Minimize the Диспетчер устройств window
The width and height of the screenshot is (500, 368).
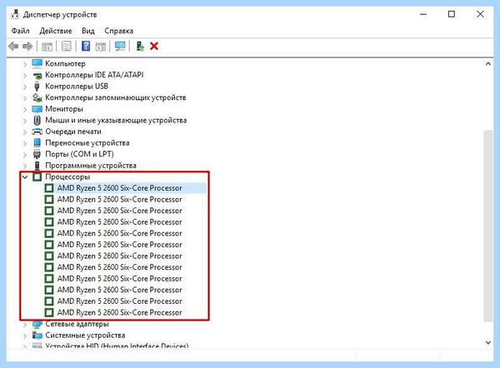(423, 14)
